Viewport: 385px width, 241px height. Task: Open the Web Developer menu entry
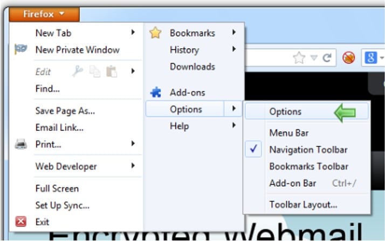coord(66,167)
